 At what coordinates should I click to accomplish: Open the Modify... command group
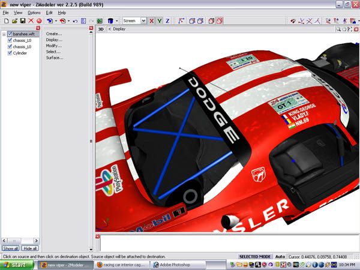coord(54,46)
